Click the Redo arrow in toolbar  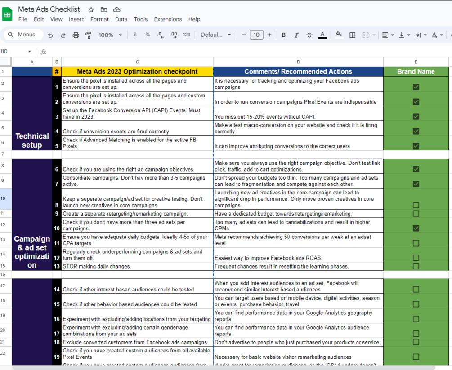63,35
